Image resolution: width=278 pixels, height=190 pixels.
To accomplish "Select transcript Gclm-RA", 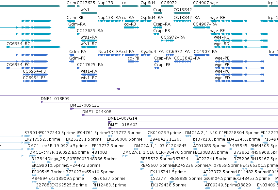I will tap(77, 24).
